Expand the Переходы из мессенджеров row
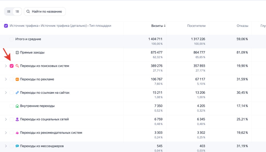 [6, 146]
